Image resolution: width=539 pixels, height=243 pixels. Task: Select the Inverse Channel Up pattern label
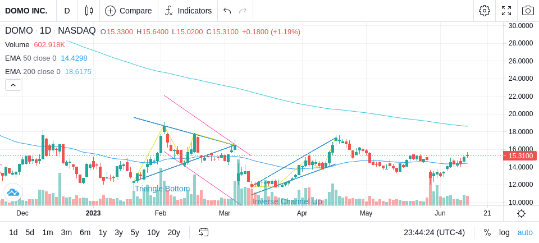point(287,201)
